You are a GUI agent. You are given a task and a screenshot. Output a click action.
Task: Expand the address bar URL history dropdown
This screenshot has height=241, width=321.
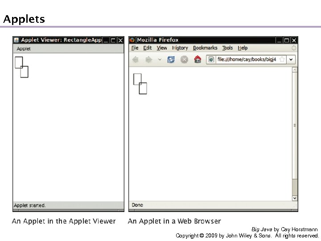[x=291, y=60]
